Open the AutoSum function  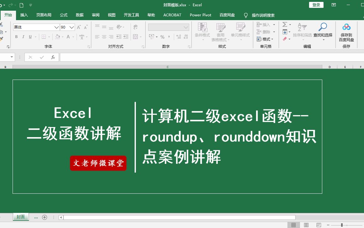click(285, 24)
